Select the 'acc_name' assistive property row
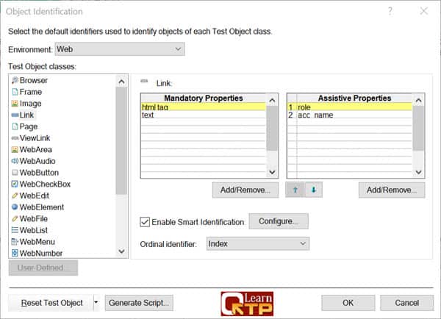 tap(350, 115)
